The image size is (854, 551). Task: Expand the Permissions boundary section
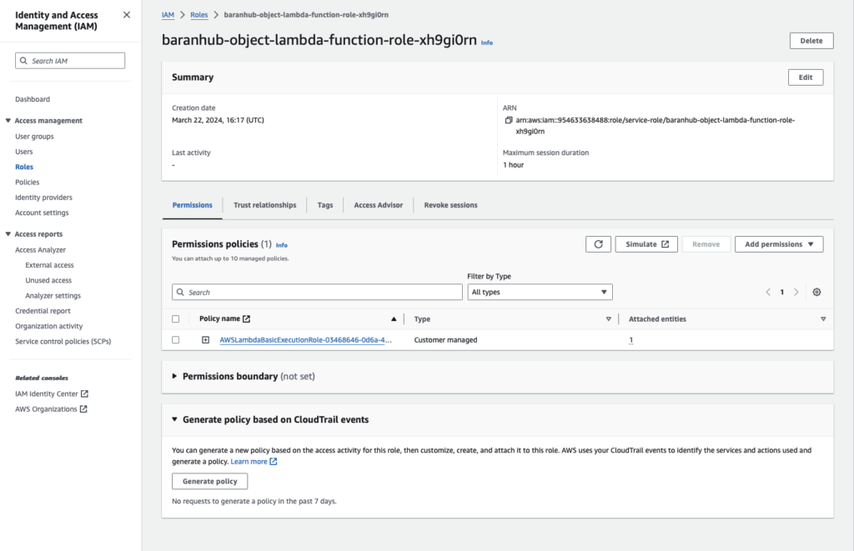174,376
